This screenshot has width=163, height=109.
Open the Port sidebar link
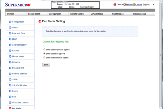click(14, 97)
